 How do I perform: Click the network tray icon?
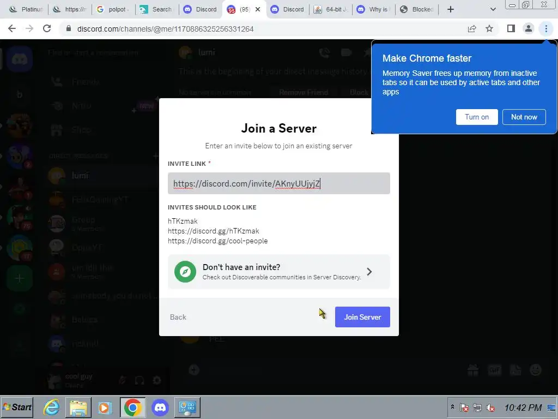pyautogui.click(x=477, y=408)
